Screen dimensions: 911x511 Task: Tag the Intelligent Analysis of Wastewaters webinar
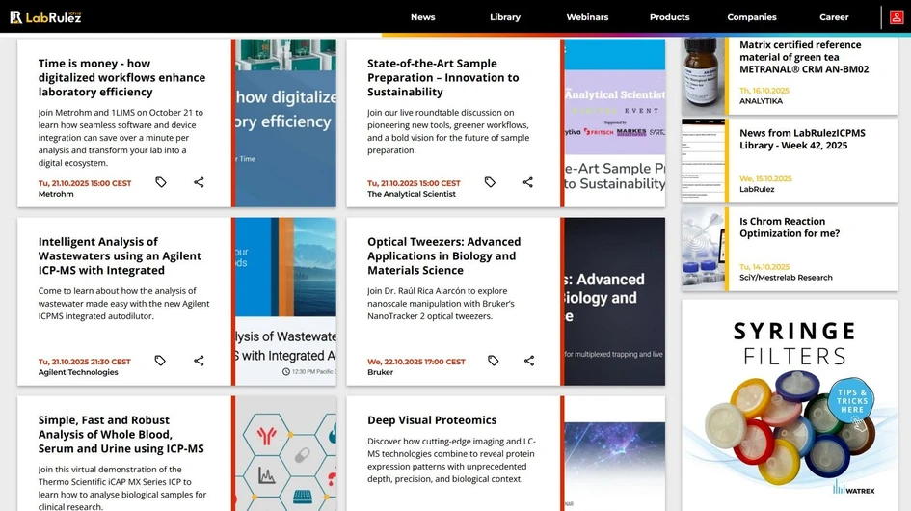160,361
